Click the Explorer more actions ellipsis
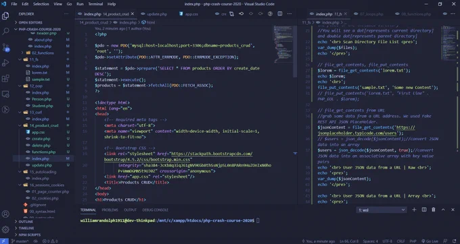Screen dimensions: 460x244 pyautogui.click(x=66, y=13)
